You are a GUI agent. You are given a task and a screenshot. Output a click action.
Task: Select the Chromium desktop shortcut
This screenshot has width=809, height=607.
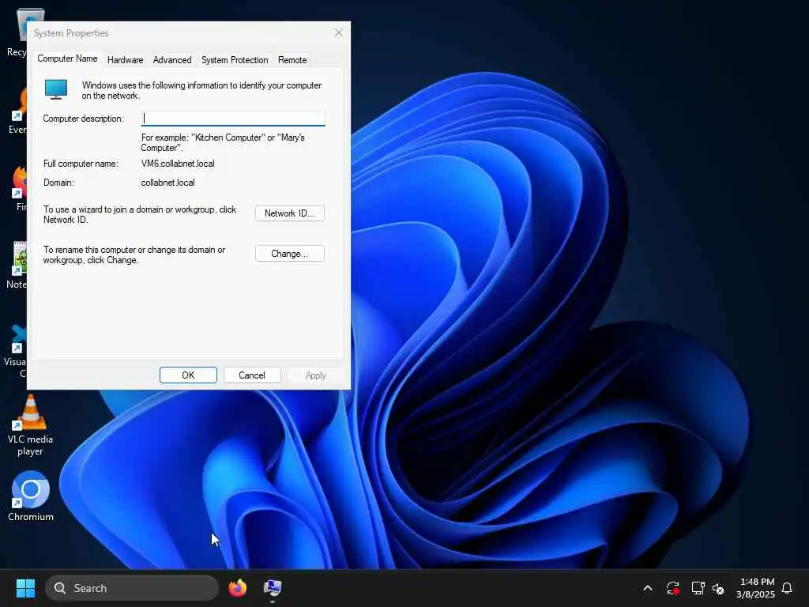click(x=31, y=496)
